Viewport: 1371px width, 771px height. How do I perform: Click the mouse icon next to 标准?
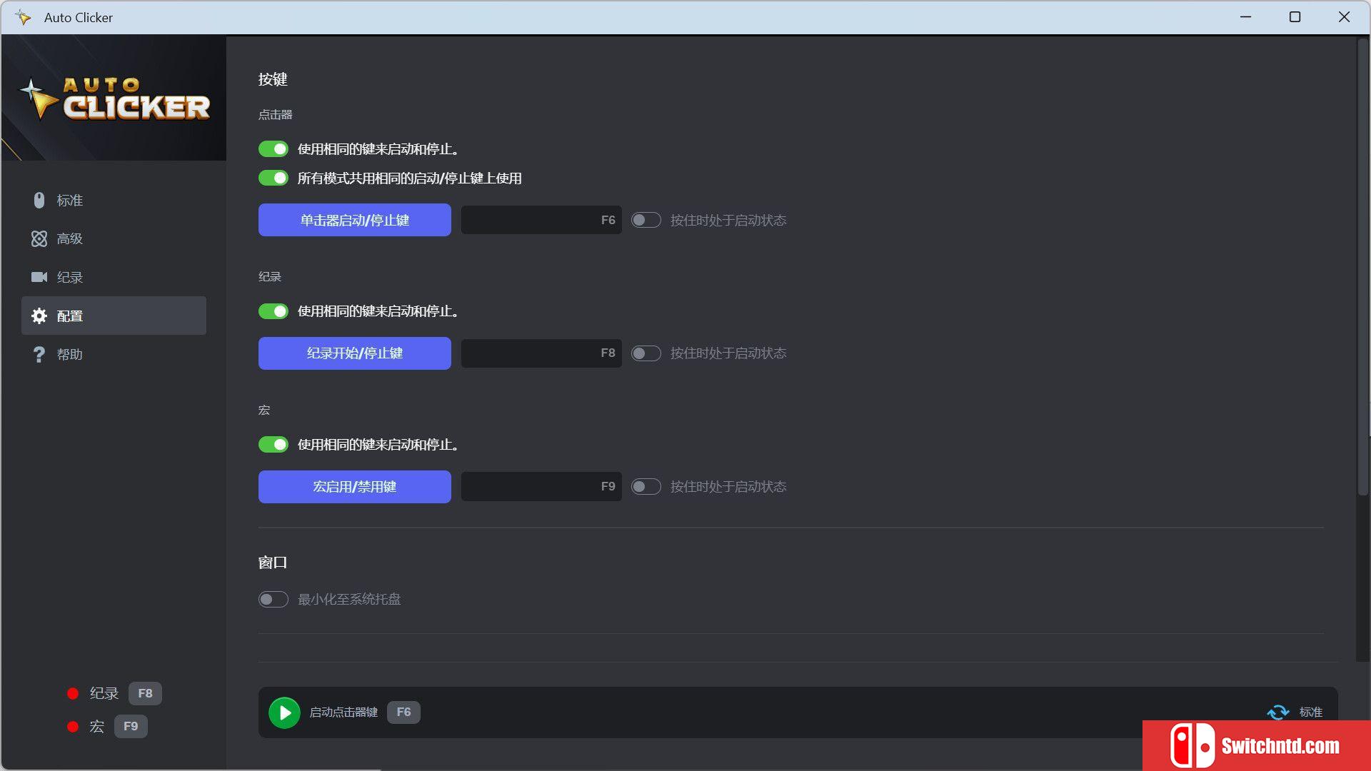39,201
